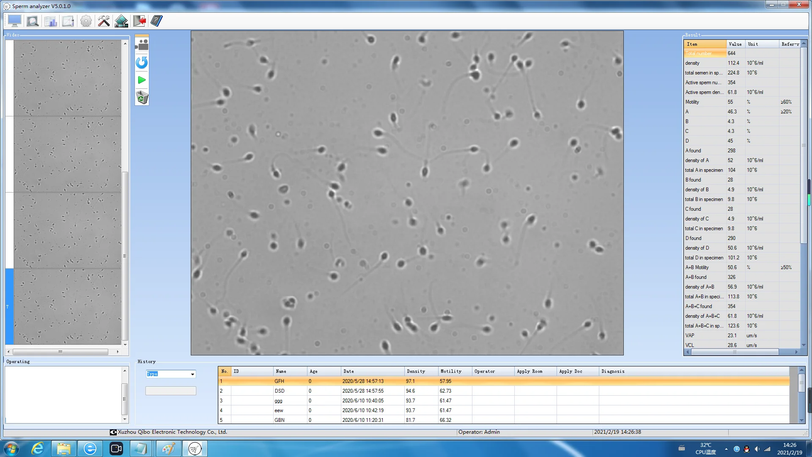Open the magnifier analysis toolbar icon
Image resolution: width=812 pixels, height=457 pixels.
coord(33,21)
